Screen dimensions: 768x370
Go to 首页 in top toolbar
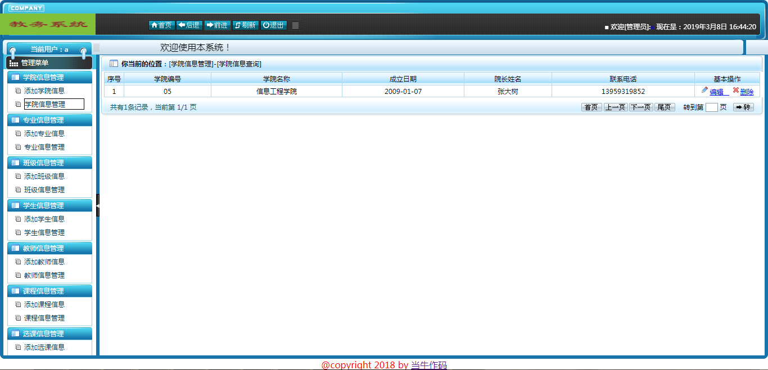[161, 25]
